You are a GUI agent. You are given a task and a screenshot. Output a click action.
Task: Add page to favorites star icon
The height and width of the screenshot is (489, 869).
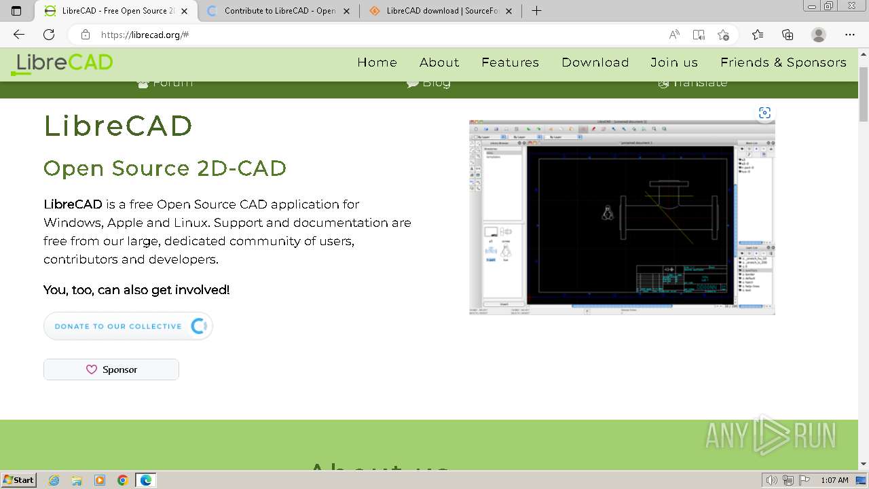(723, 35)
